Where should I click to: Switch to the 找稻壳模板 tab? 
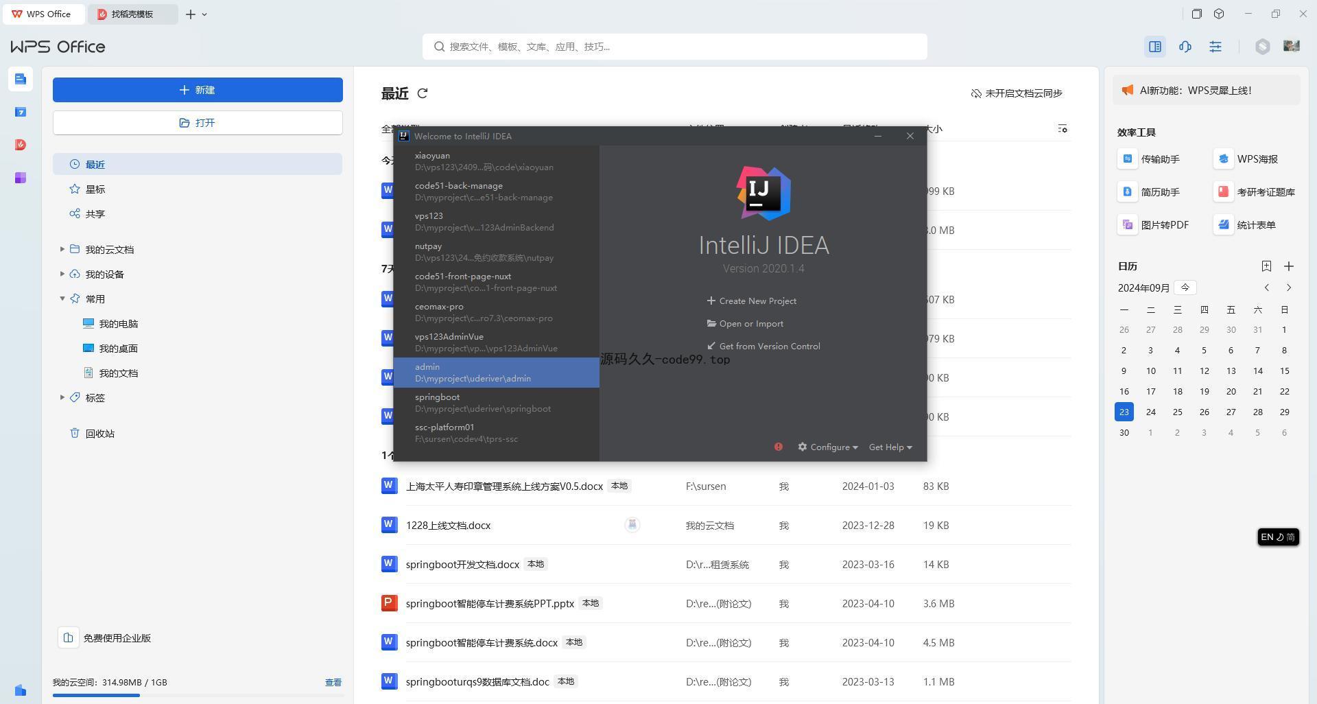(132, 14)
